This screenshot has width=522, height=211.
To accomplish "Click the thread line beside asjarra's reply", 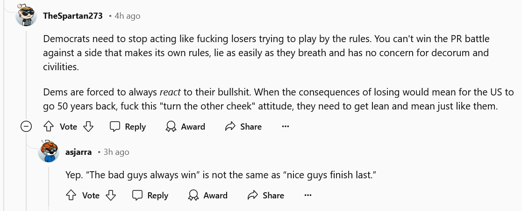I will [49, 187].
